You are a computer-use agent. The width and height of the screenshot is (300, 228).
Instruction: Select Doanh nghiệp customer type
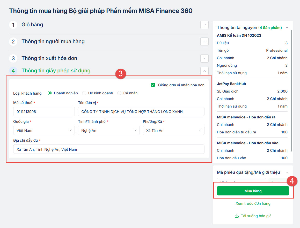point(50,93)
